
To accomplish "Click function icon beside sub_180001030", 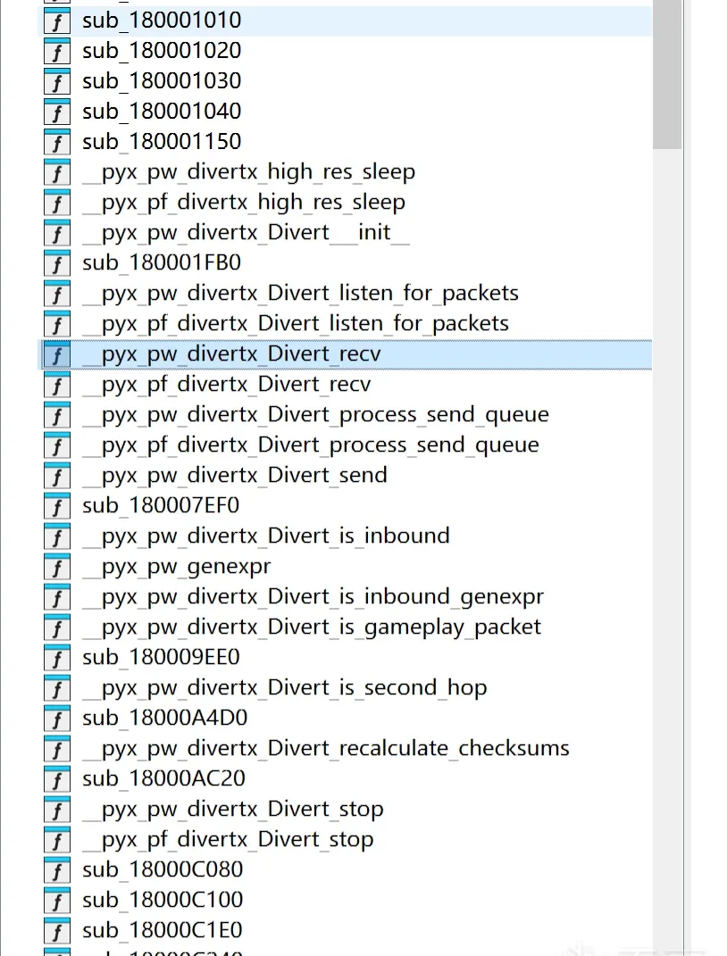I will (x=57, y=82).
